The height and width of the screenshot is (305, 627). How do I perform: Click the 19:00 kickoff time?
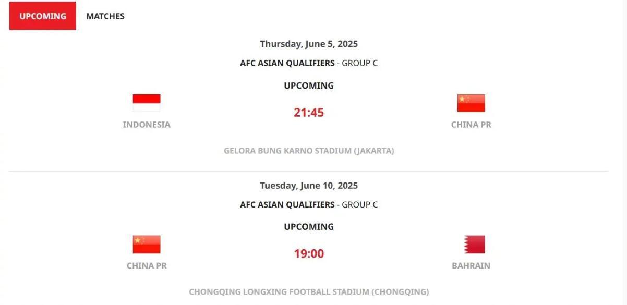(x=309, y=254)
